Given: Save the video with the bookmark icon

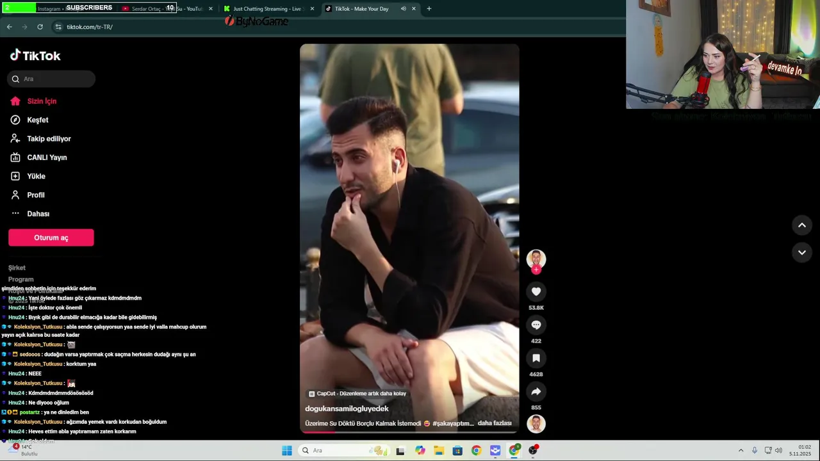Looking at the screenshot, I should coord(536,358).
